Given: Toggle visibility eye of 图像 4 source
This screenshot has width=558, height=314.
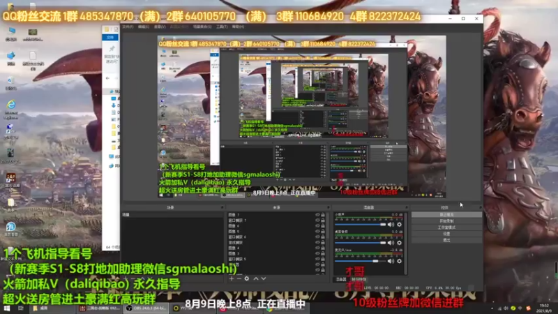Looking at the screenshot, I should coord(317,248).
